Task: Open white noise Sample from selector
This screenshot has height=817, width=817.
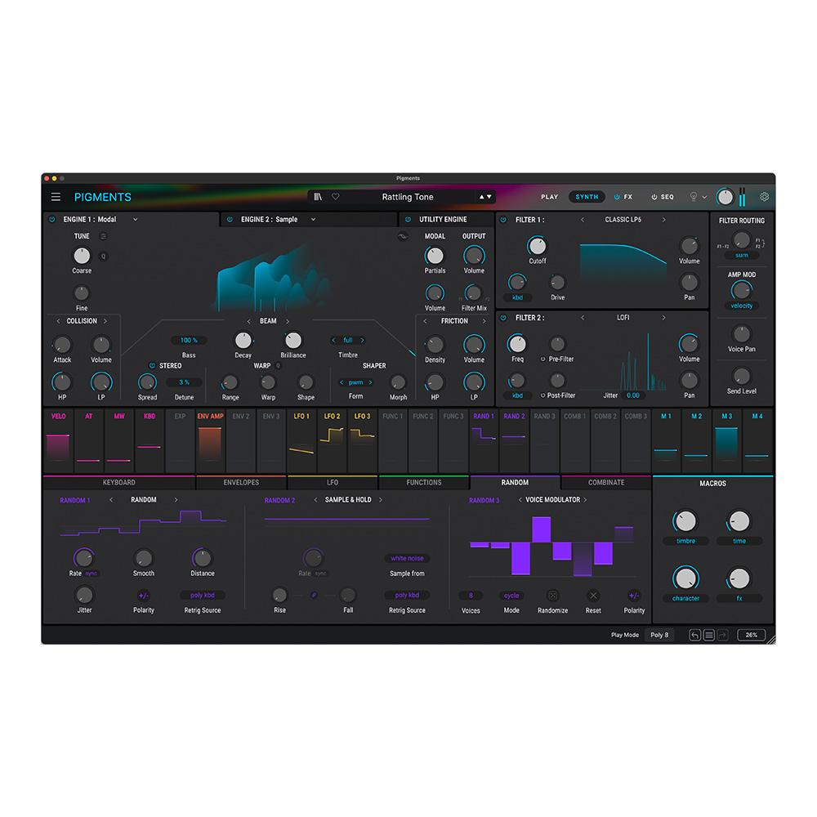Action: click(x=407, y=558)
